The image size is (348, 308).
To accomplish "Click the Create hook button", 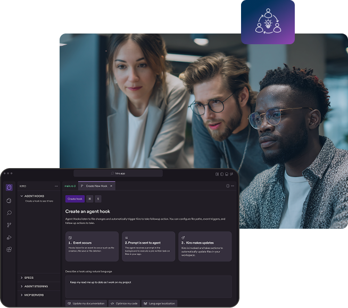I will (75, 199).
